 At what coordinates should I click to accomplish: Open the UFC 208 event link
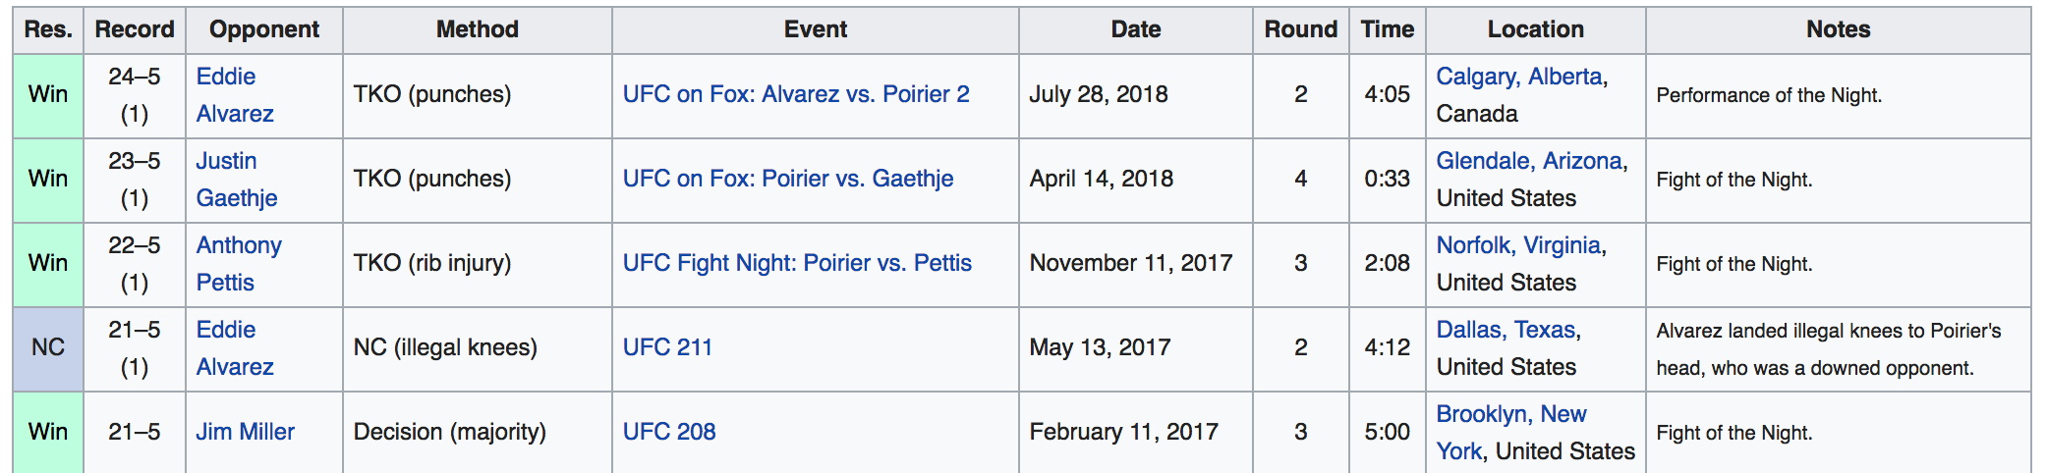pyautogui.click(x=669, y=432)
